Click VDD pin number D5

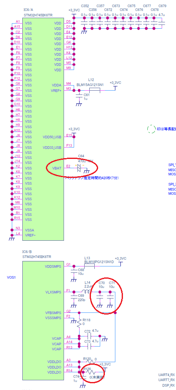click(69, 22)
